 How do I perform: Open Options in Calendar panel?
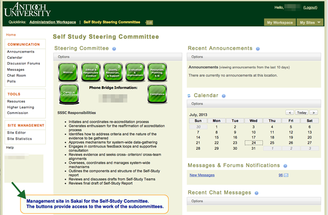197,104
